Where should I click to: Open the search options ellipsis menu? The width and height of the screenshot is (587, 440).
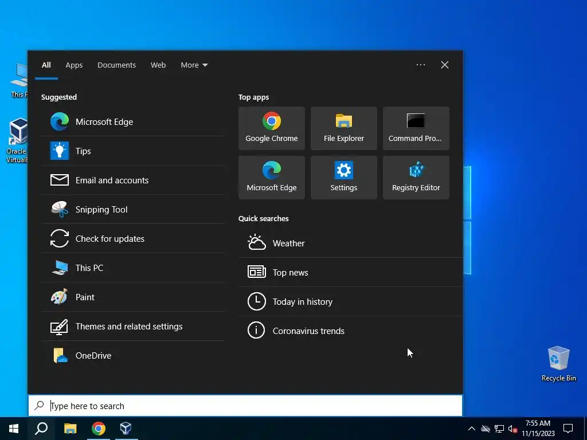420,65
